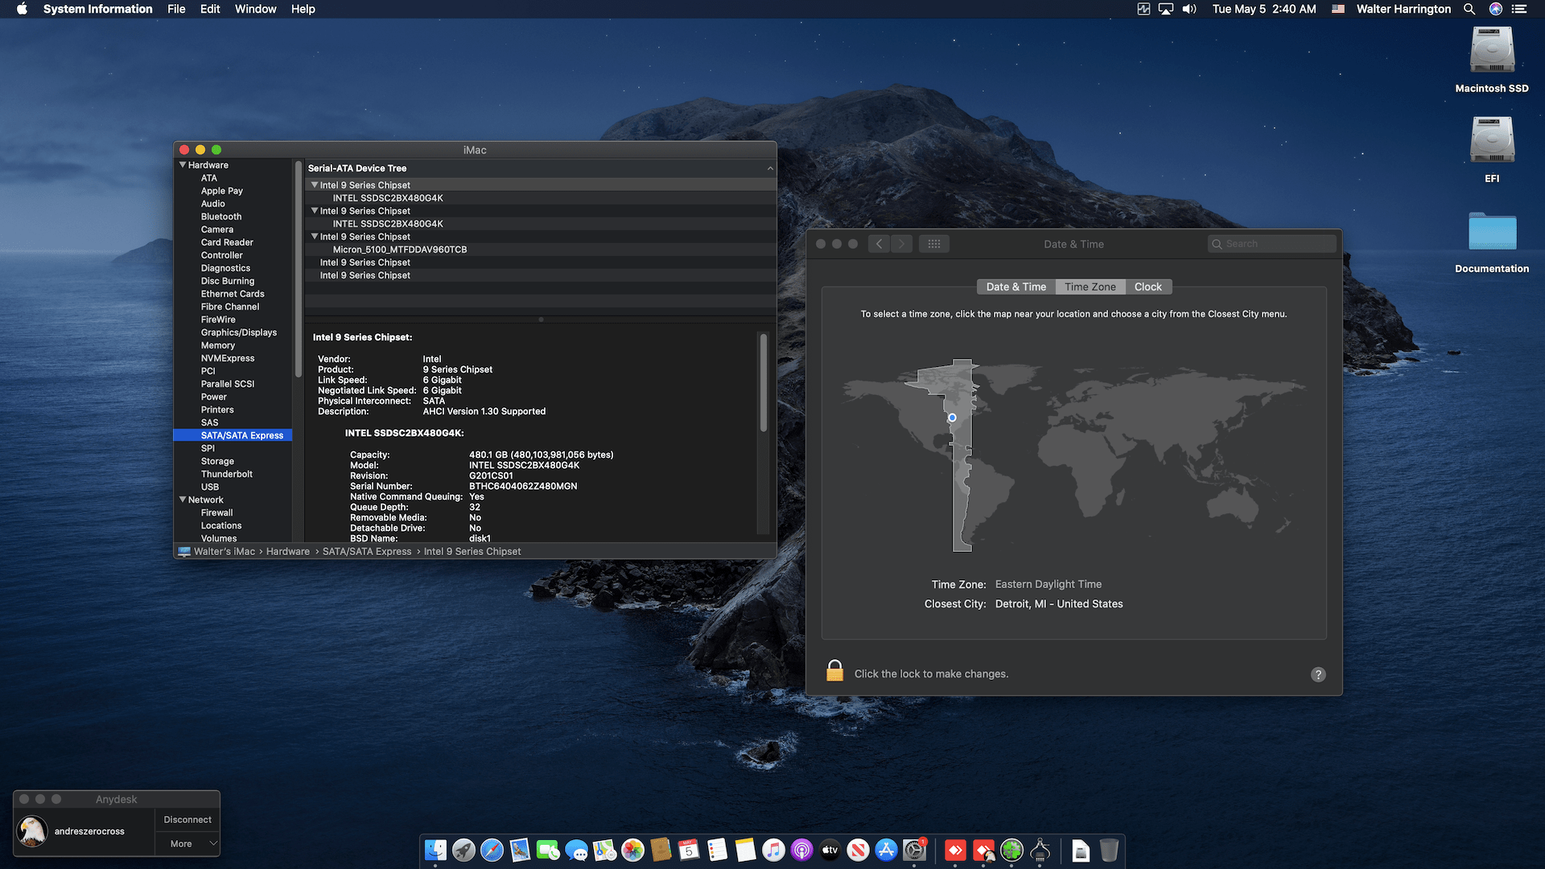Open the AirPlay menu bar icon
This screenshot has height=869, width=1545.
point(1166,9)
